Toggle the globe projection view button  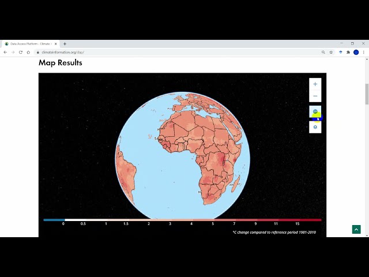[315, 111]
